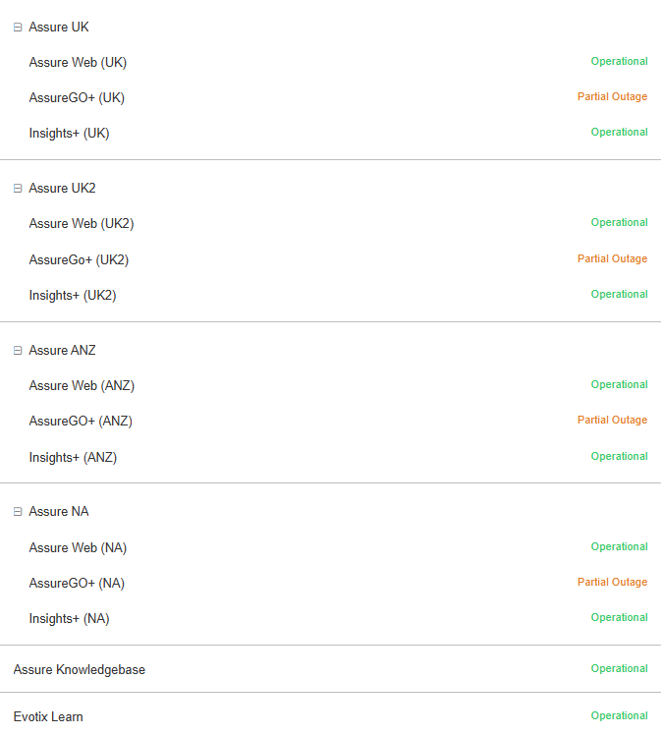Collapse the Assure UK2 group
Screen dimensions: 661x735
click(x=18, y=189)
